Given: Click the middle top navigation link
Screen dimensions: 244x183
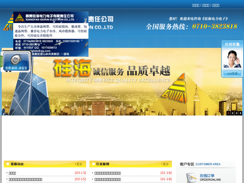Looking at the screenshot, I should [206, 5].
